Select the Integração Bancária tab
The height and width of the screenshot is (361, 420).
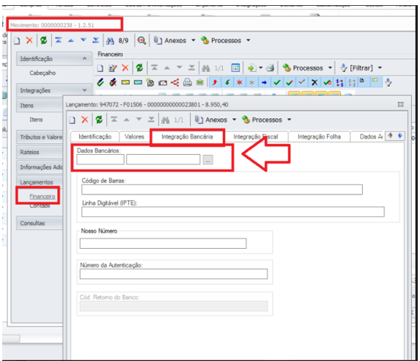[187, 136]
